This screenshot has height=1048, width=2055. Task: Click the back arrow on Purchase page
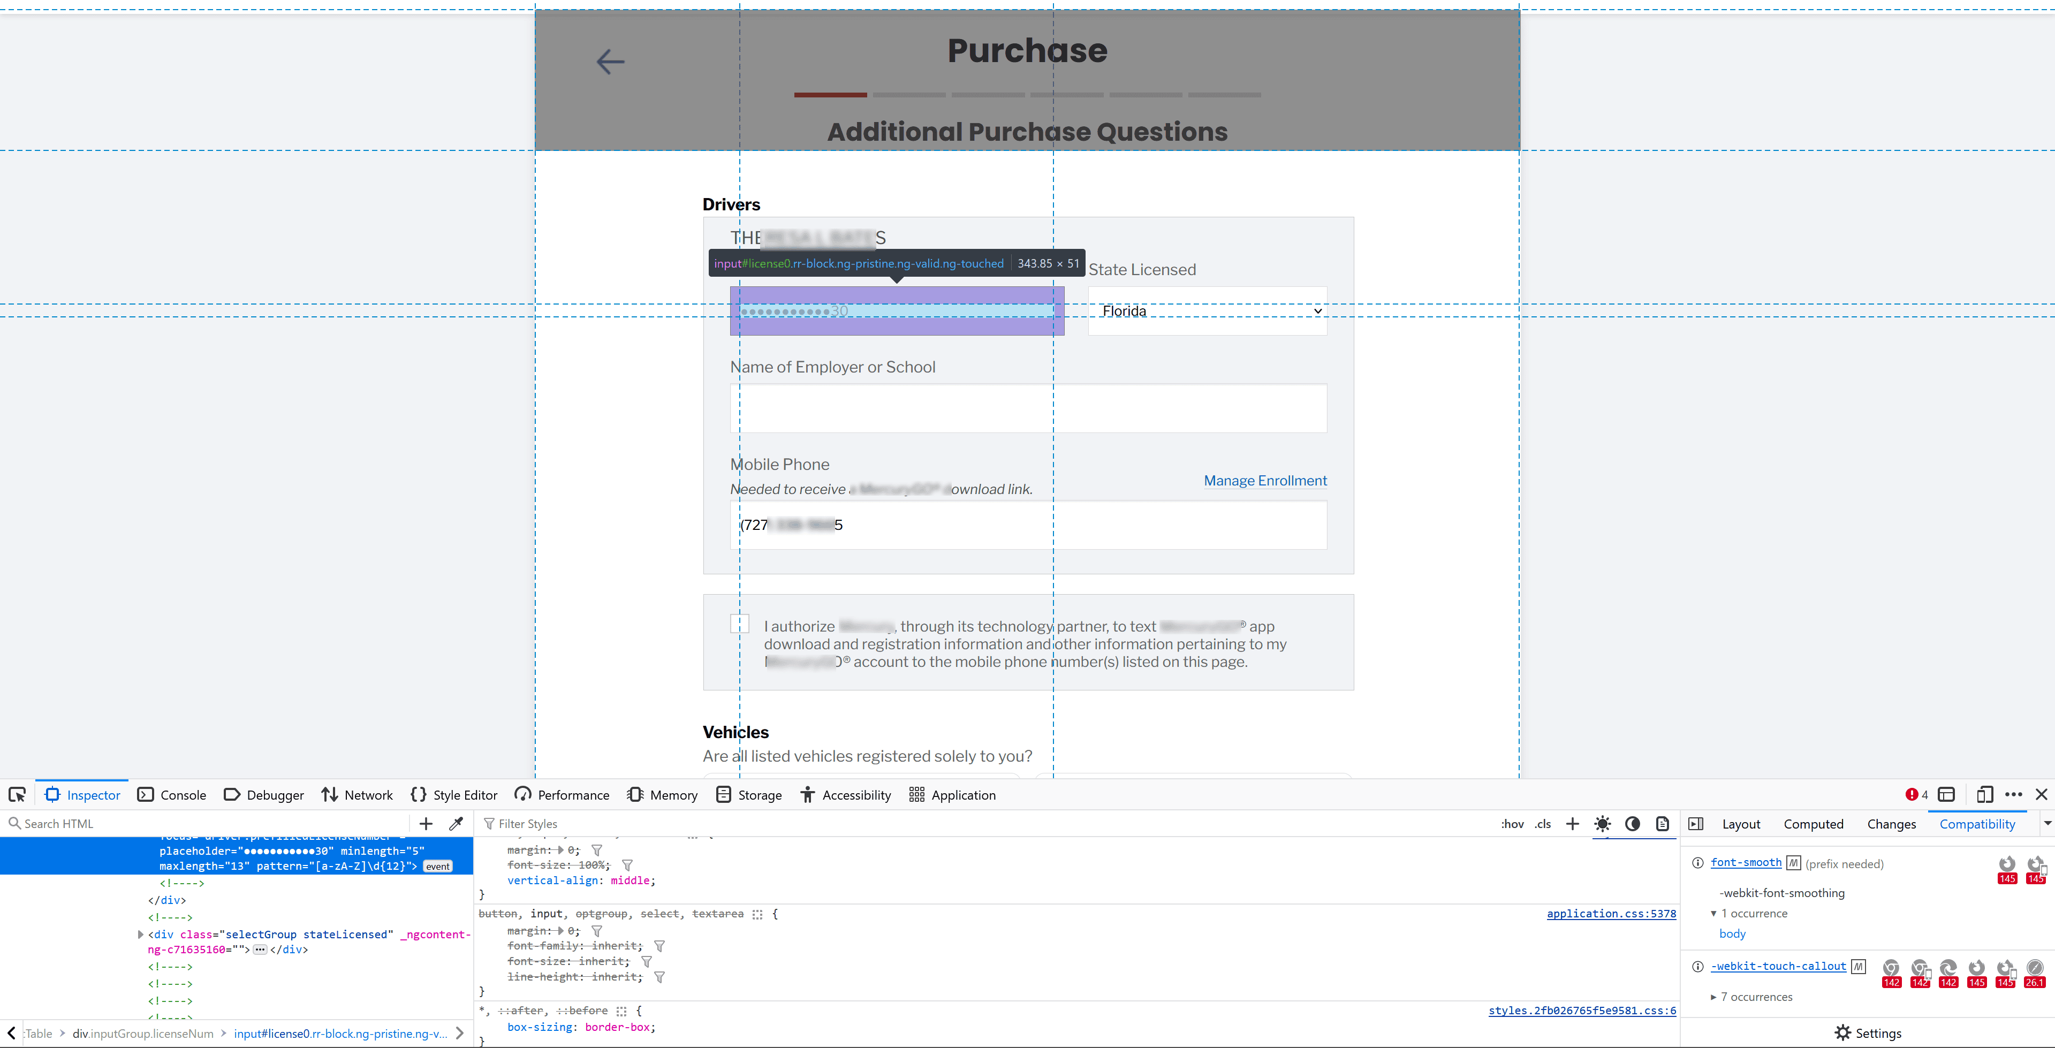[x=610, y=62]
